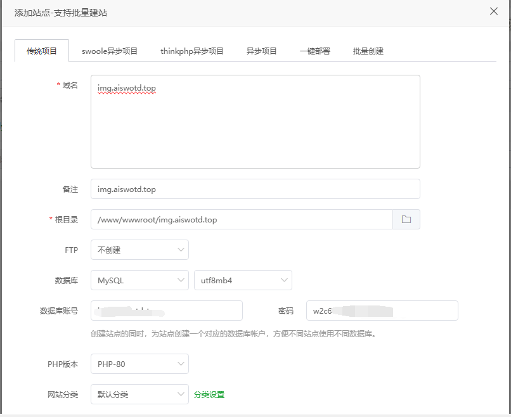Screen dimensions: 511x417
Task: Open the 一键部署 tab
Action: click(x=315, y=51)
